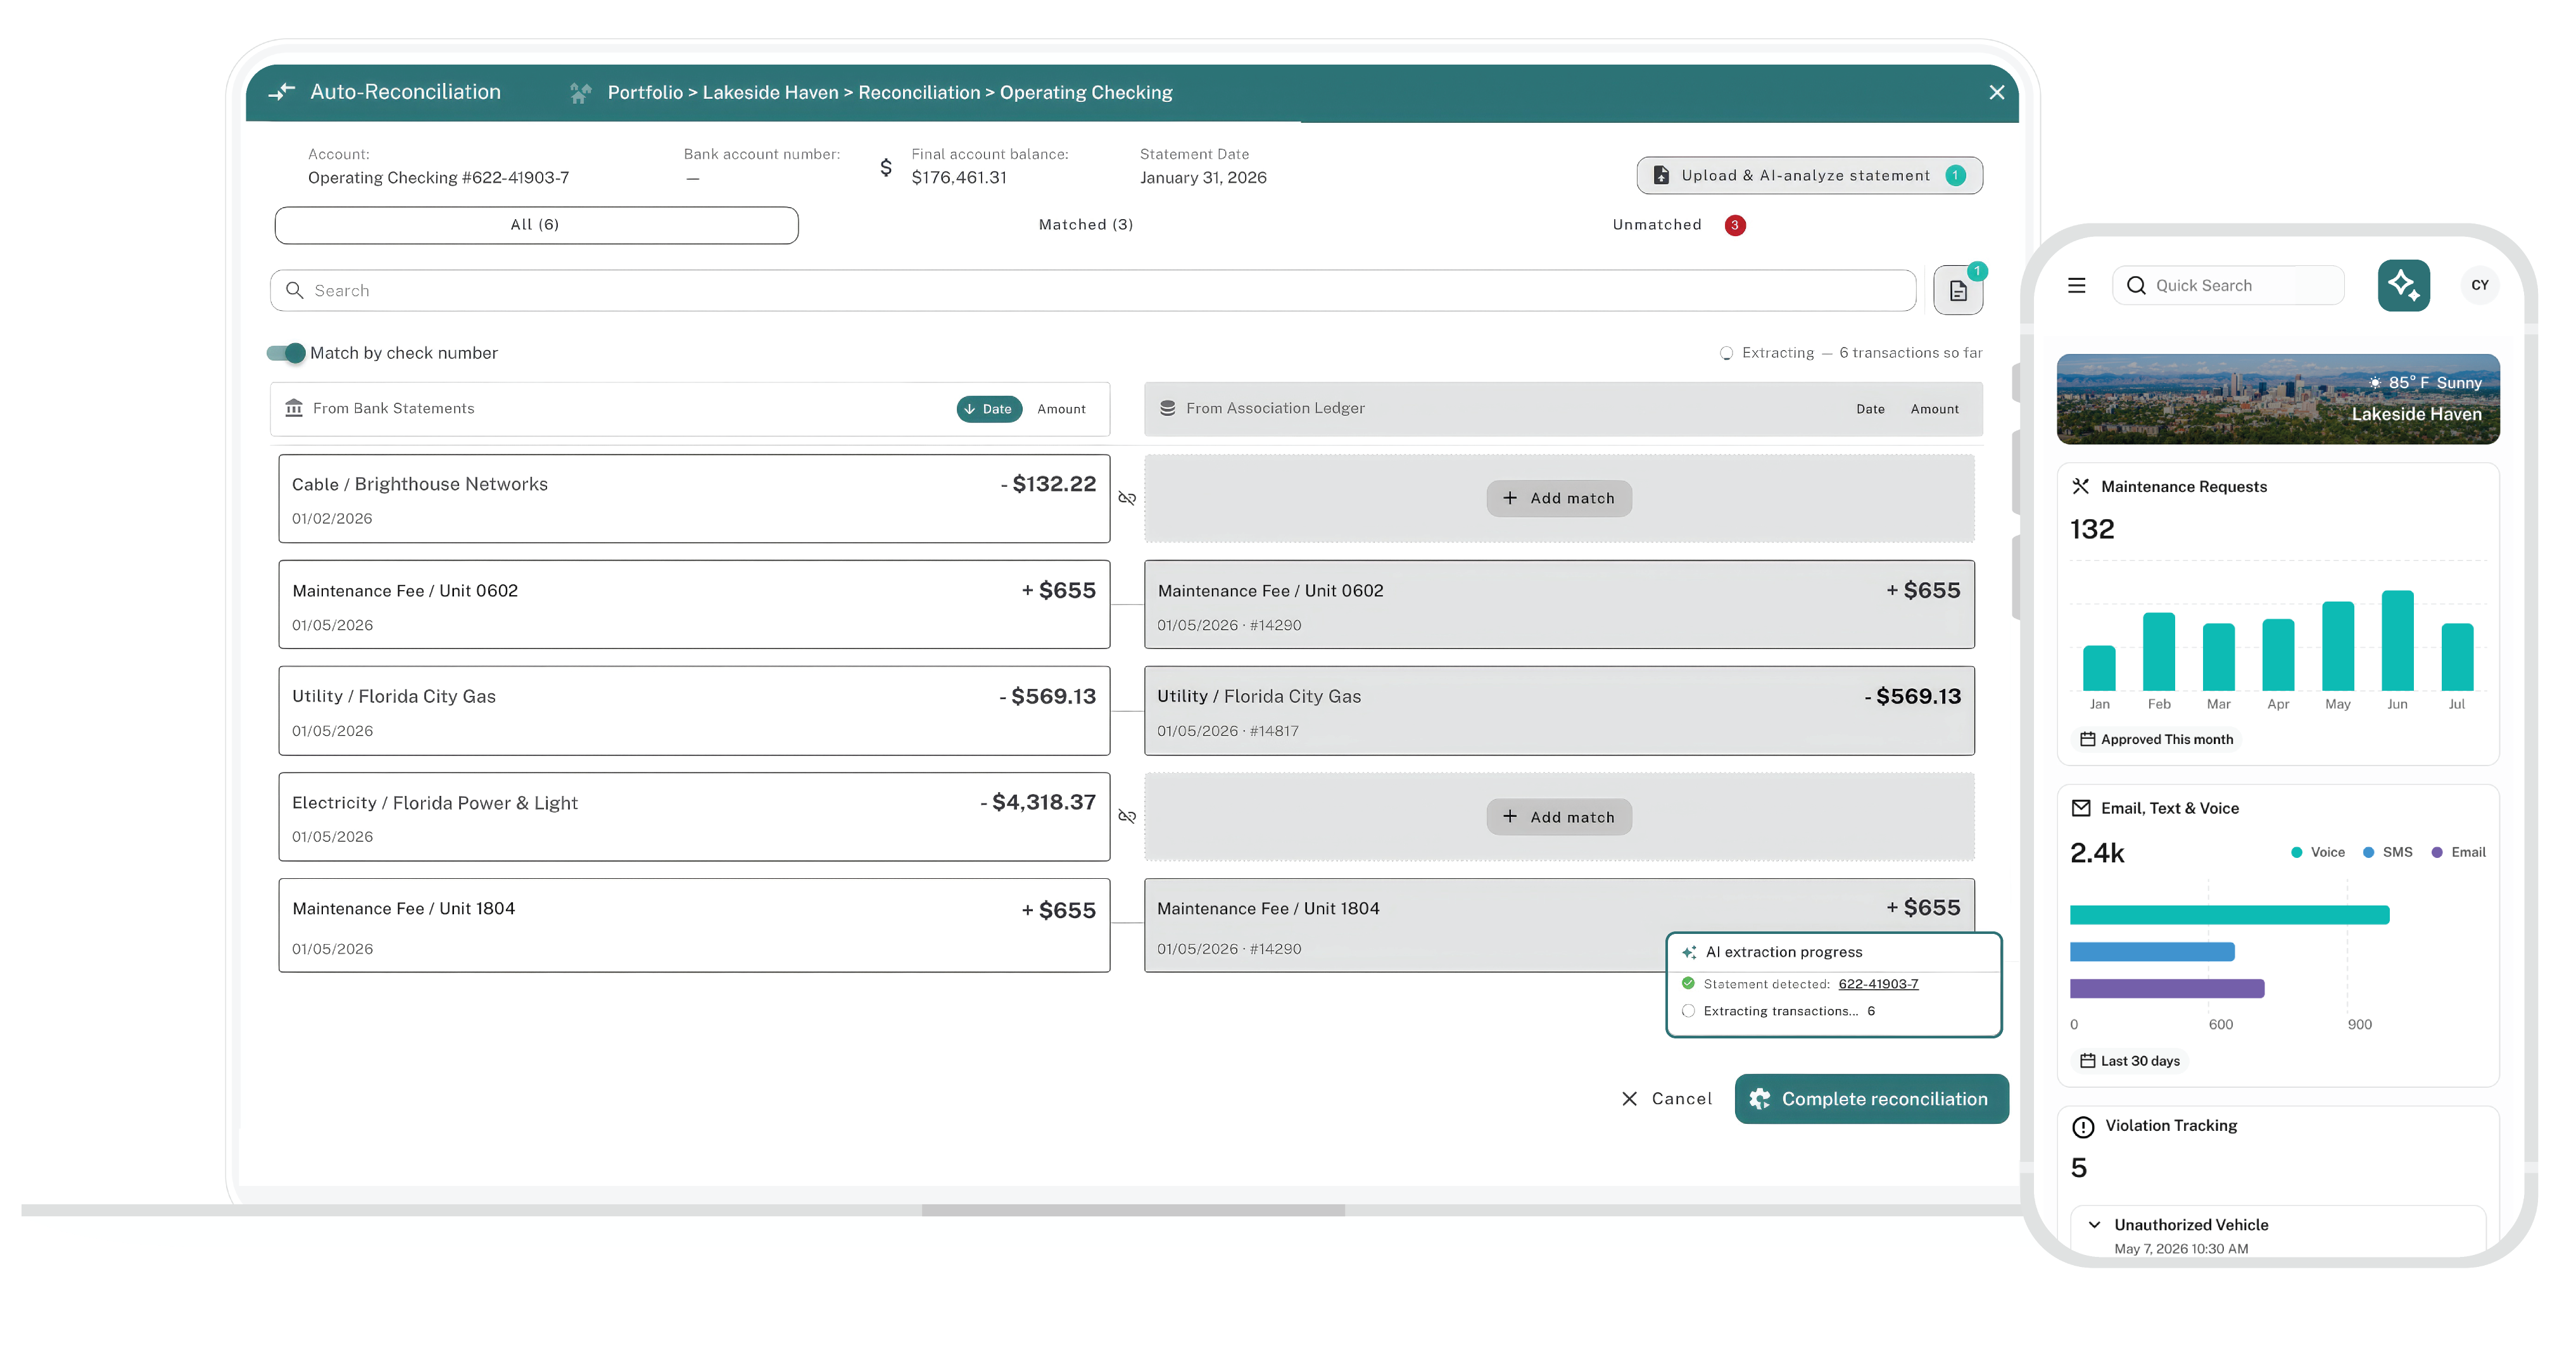Viewport: 2576px width, 1355px height.
Task: Open Approved This month date filter
Action: point(2156,740)
